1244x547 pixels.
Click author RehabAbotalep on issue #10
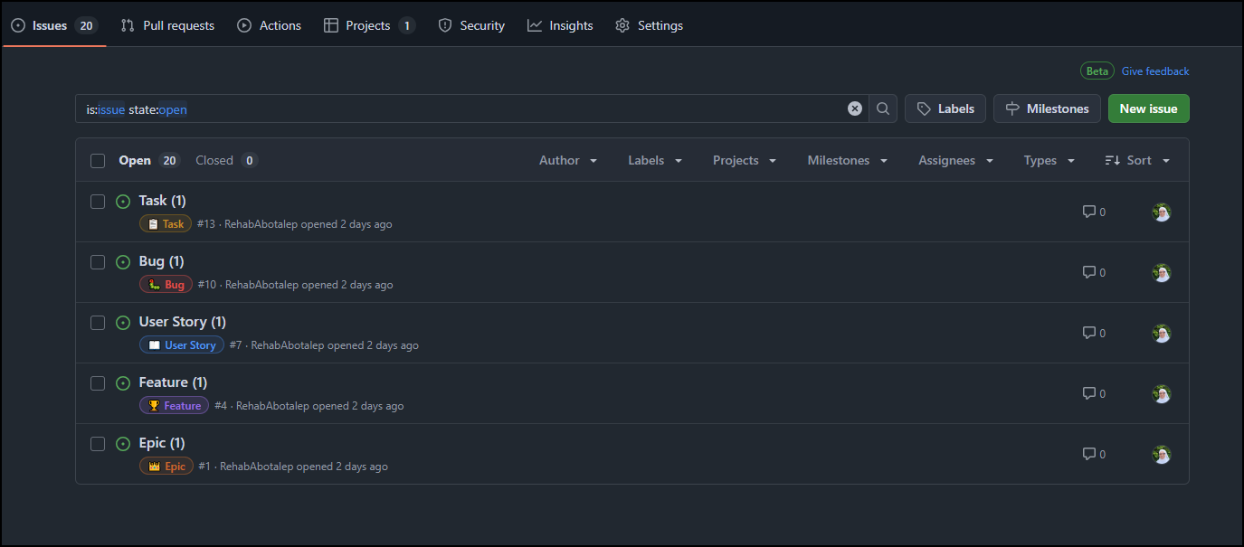[261, 285]
